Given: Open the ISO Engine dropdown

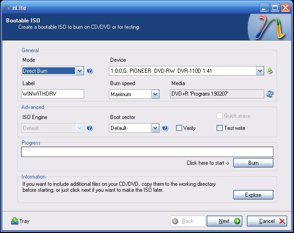Looking at the screenshot, I should point(53,128).
